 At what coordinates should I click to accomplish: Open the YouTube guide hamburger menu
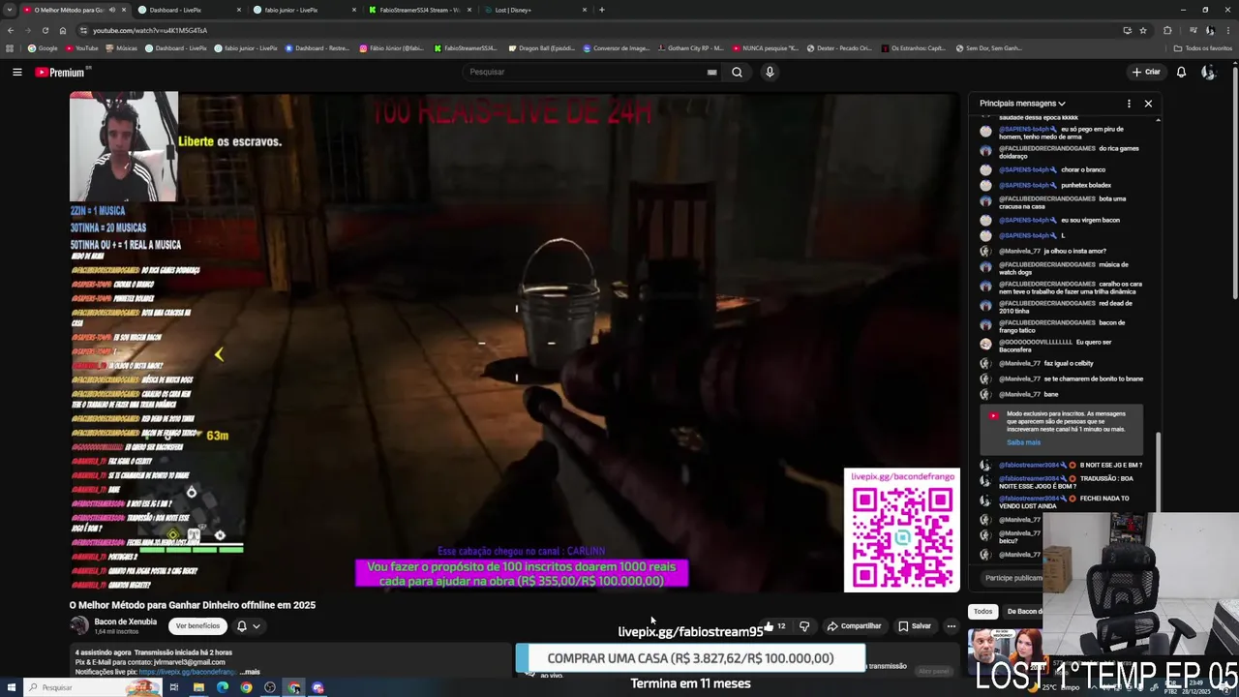16,72
